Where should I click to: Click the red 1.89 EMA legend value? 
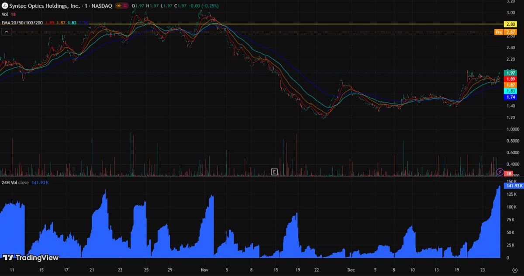coord(50,22)
